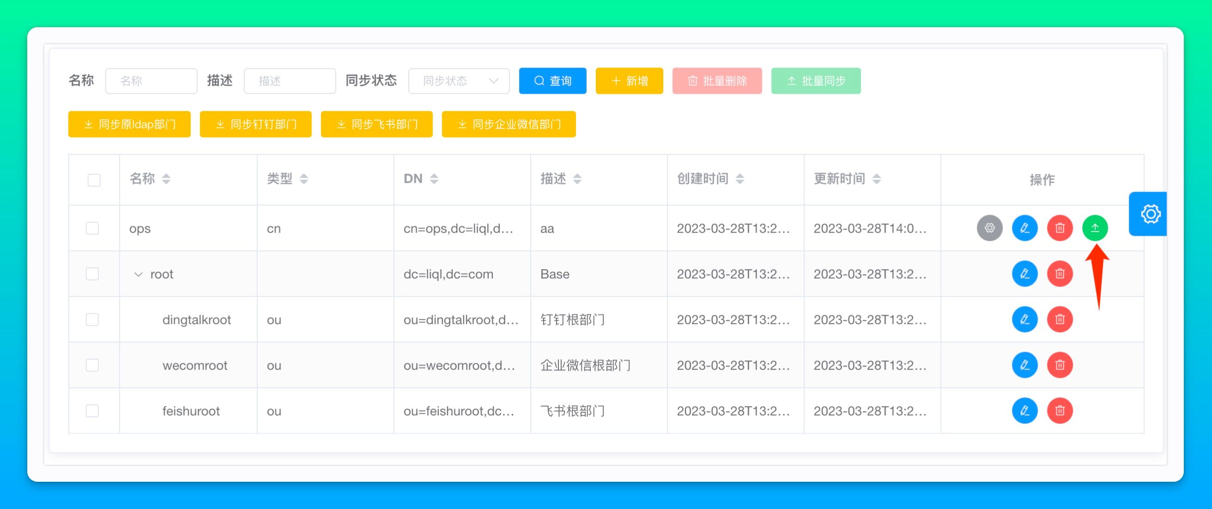This screenshot has width=1212, height=509.
Task: Focus the 描述 filter input field
Action: (290, 81)
